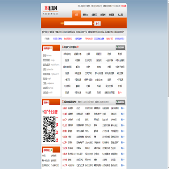Open the first underlined entry in the sidebar index list

(44, 55)
